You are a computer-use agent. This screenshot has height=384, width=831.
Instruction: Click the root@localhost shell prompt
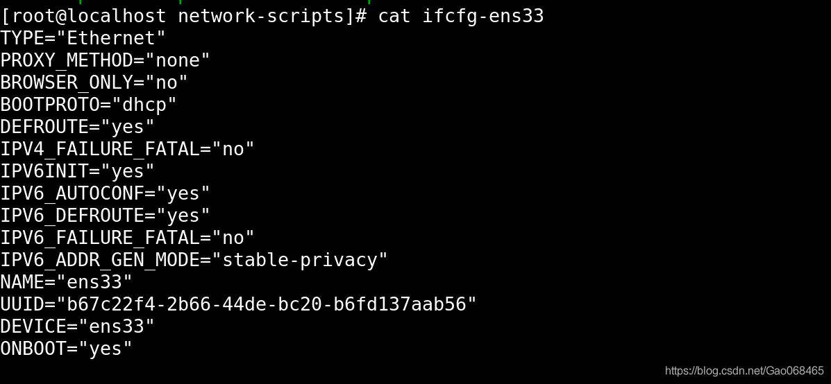183,17
